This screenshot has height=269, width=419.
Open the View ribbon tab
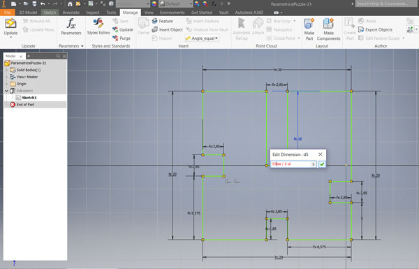[x=149, y=13]
